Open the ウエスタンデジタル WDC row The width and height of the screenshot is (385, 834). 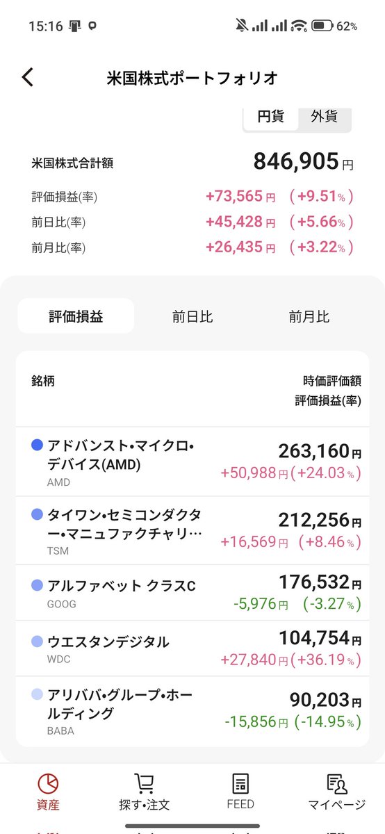point(192,648)
